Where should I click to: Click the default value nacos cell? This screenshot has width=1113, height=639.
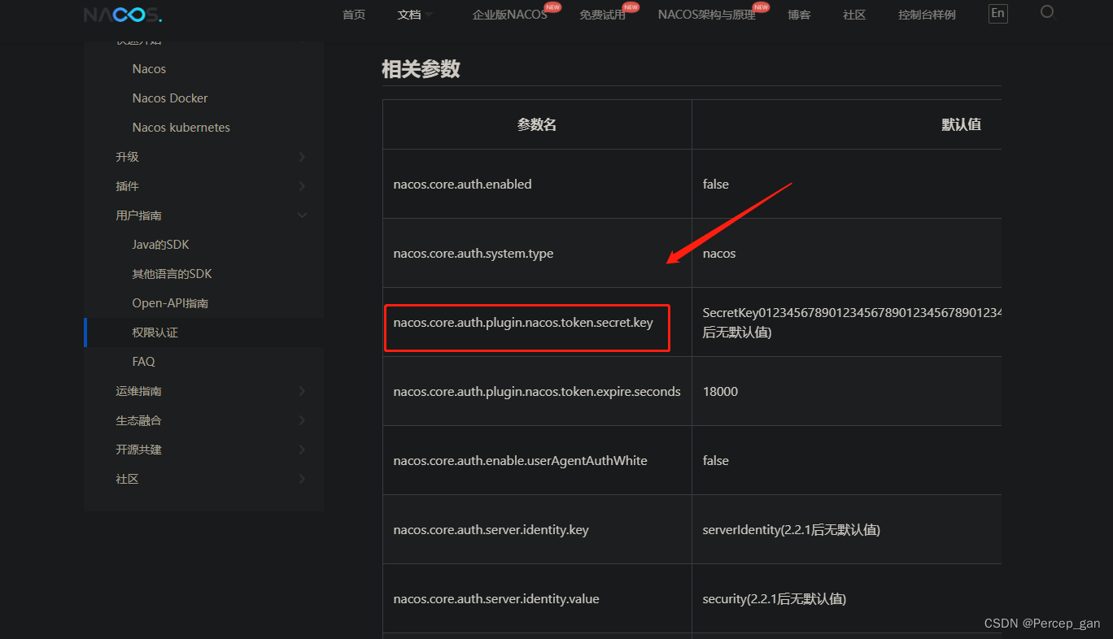click(x=847, y=253)
